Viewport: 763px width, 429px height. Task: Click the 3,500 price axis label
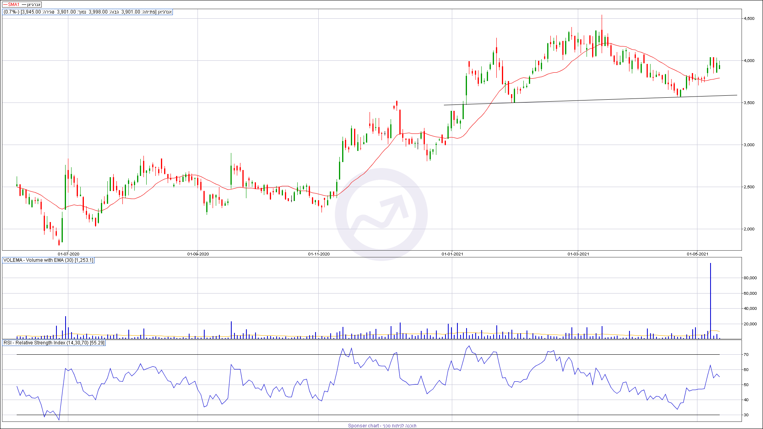click(x=749, y=103)
